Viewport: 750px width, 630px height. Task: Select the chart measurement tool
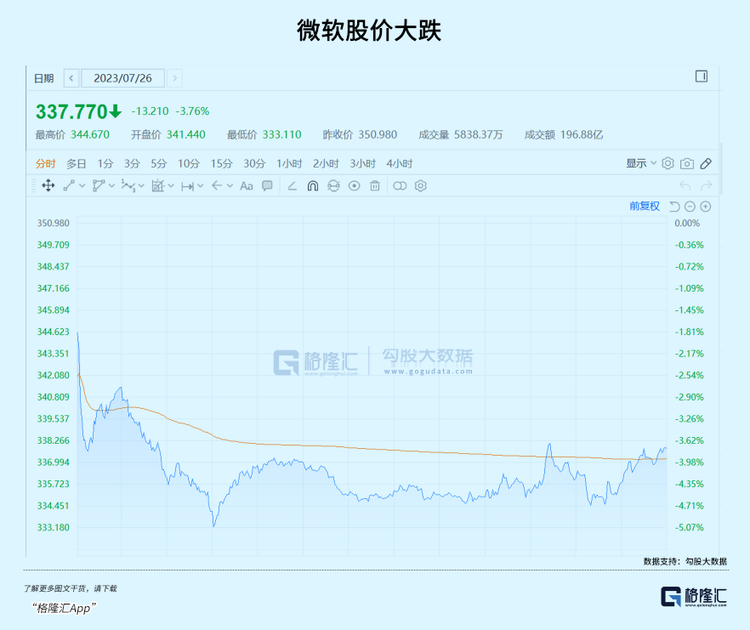coord(158,185)
